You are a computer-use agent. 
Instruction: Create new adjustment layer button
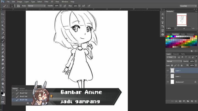coord(184,101)
